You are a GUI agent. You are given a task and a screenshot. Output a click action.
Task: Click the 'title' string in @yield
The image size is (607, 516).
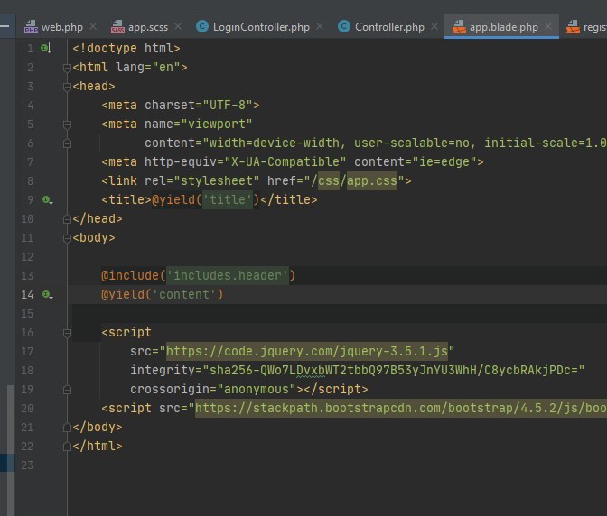pos(228,200)
